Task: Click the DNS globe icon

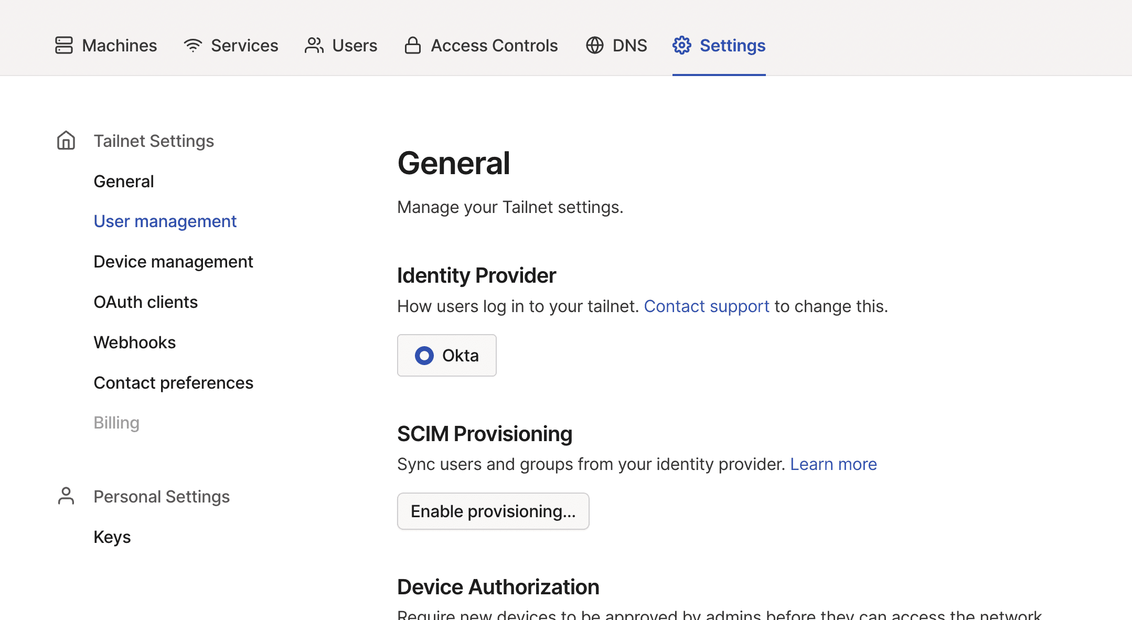Action: pos(594,45)
